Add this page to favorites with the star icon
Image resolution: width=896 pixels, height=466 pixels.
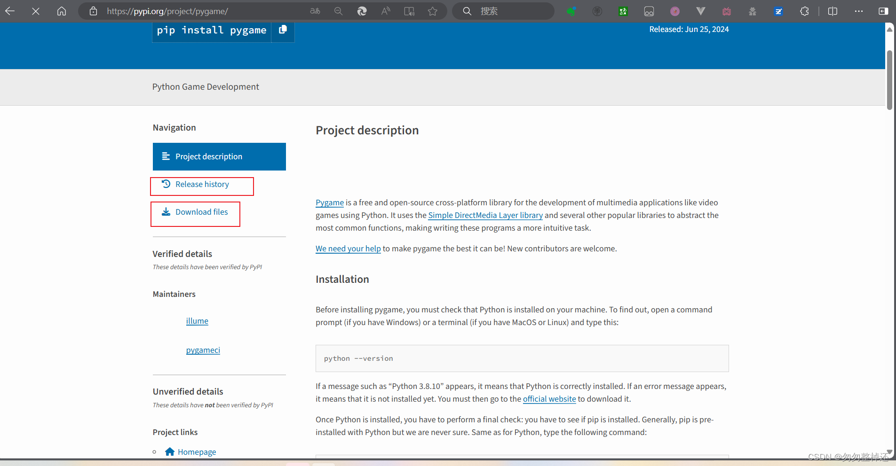click(x=433, y=11)
